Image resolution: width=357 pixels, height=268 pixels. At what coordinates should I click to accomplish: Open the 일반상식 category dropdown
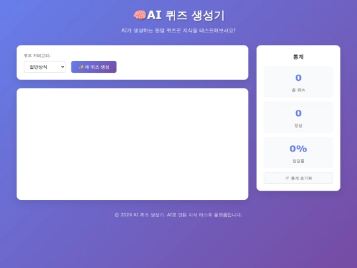[x=45, y=67]
